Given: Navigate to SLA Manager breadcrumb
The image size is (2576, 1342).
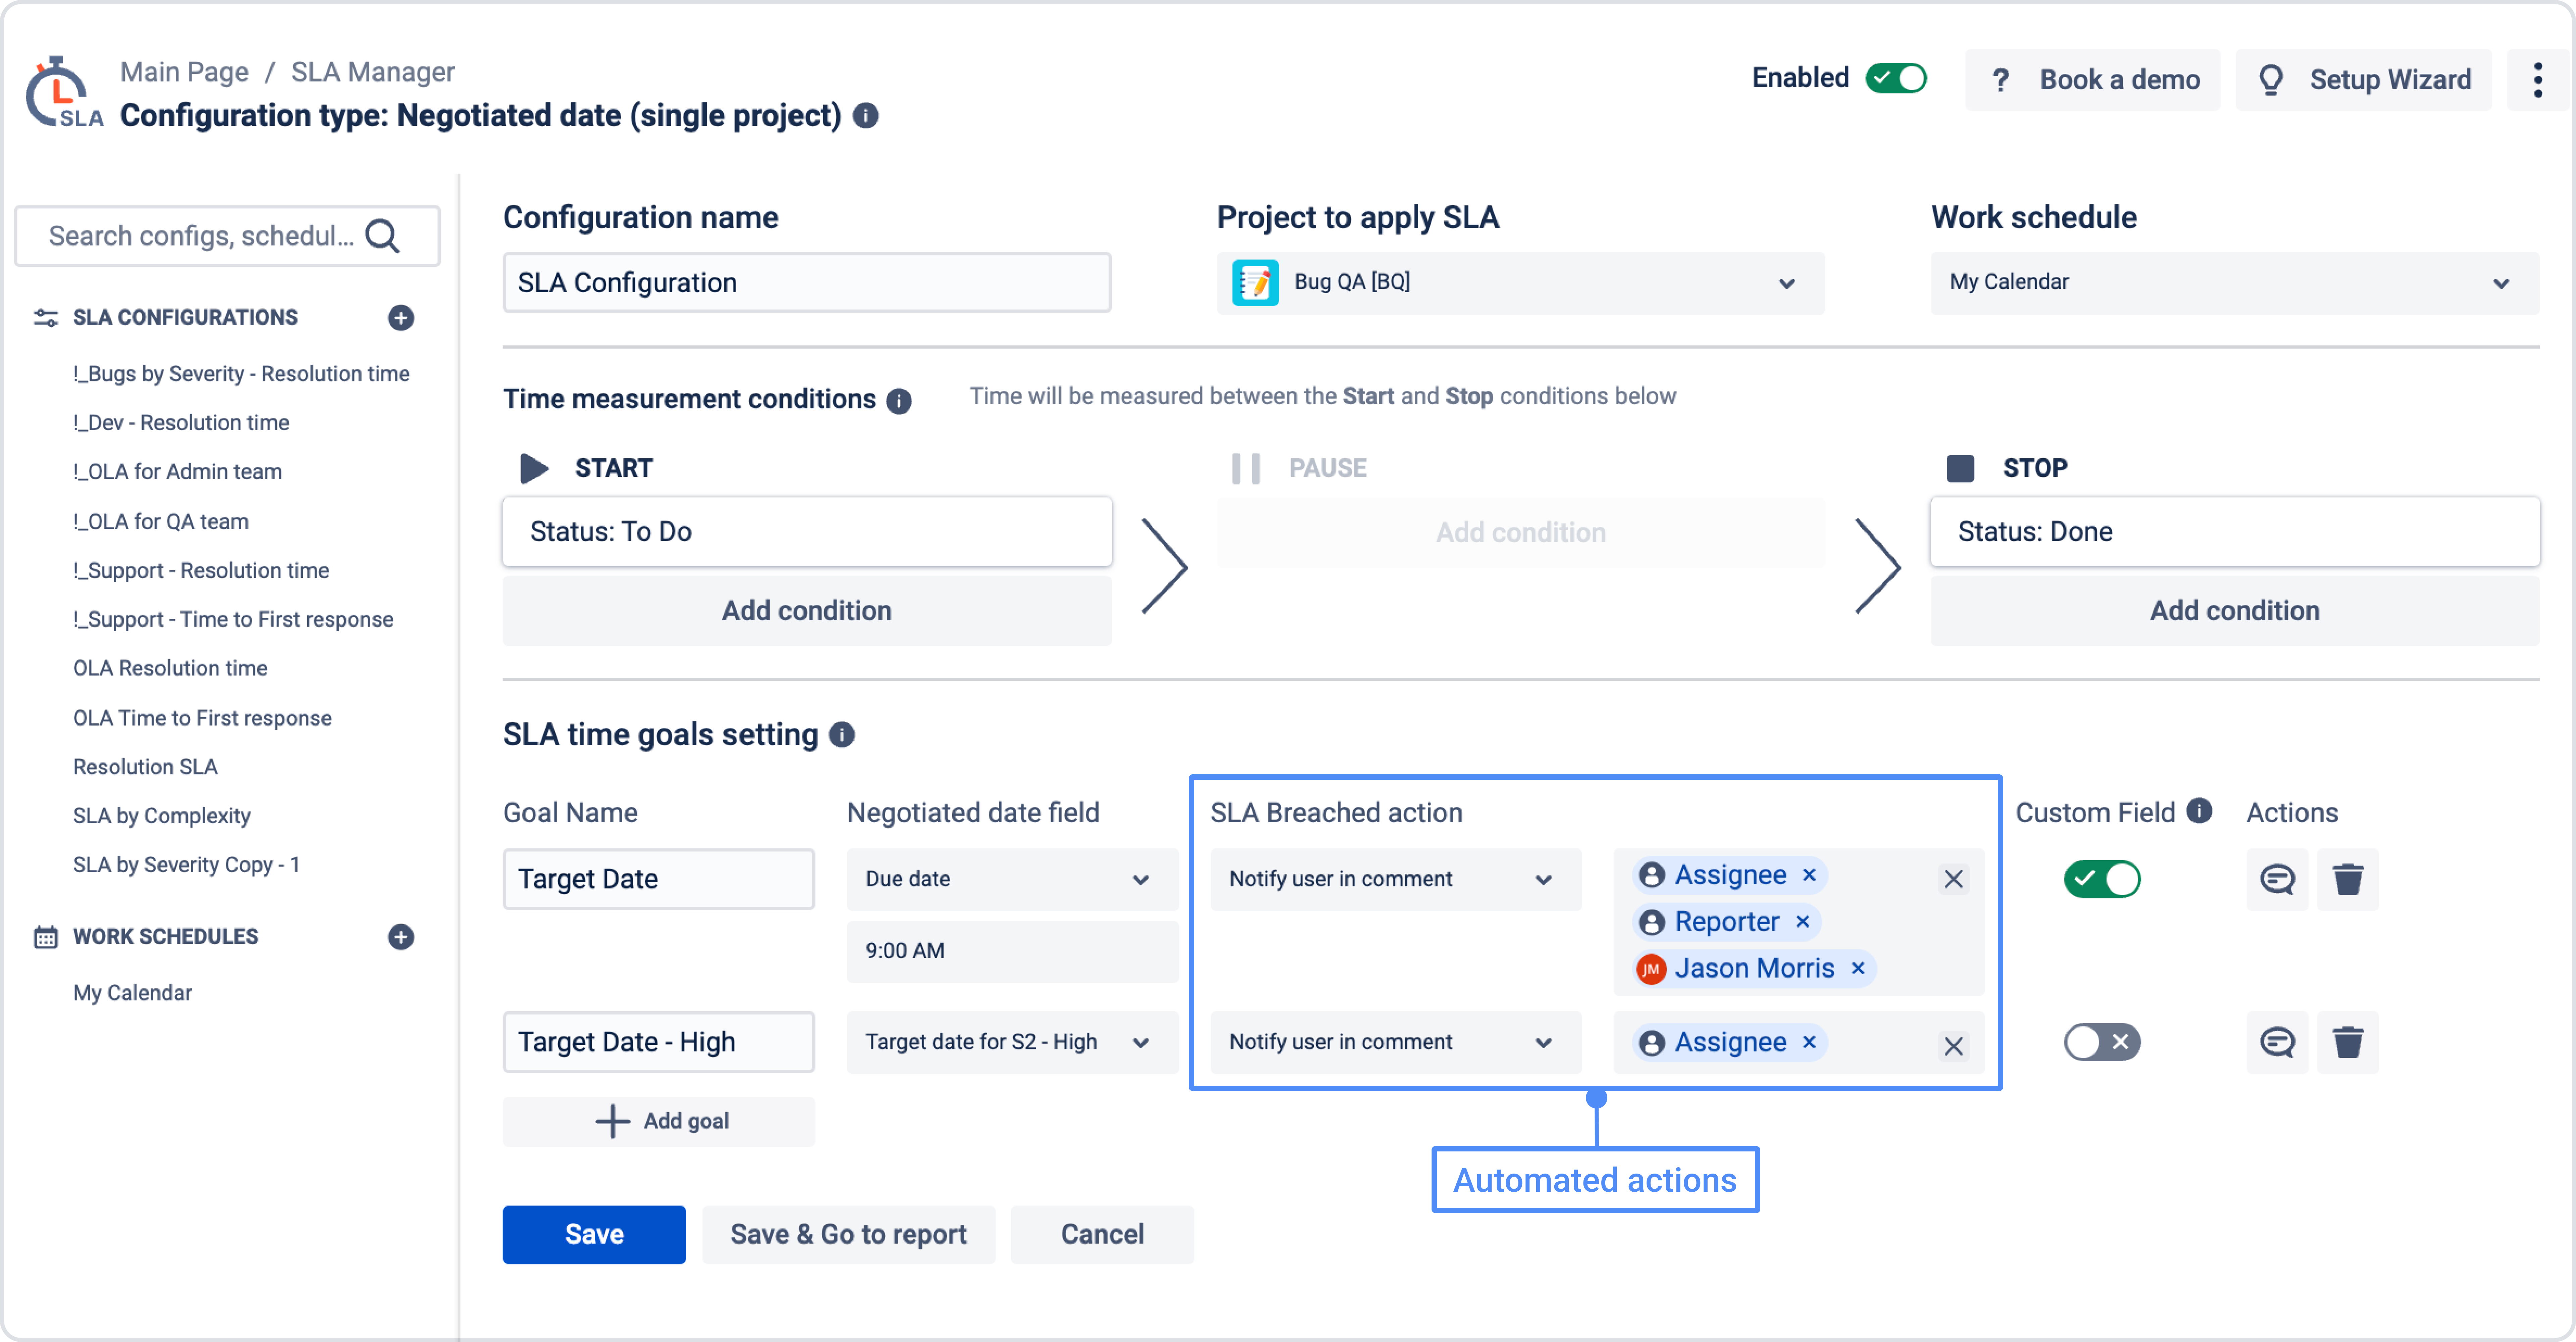Looking at the screenshot, I should 372,72.
